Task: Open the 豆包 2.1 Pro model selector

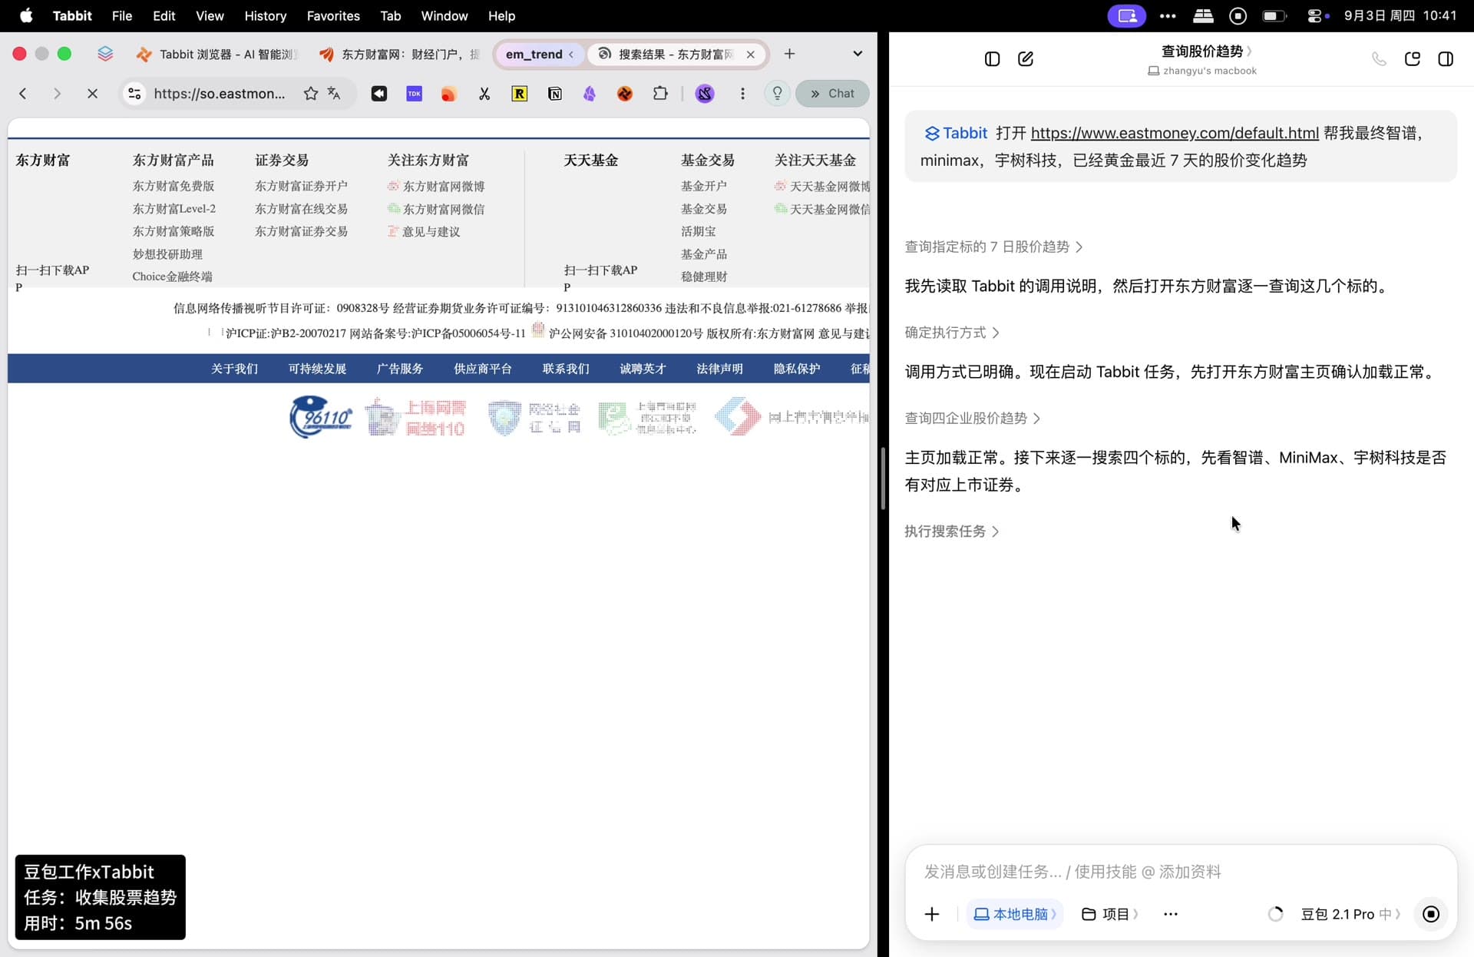Action: point(1350,914)
